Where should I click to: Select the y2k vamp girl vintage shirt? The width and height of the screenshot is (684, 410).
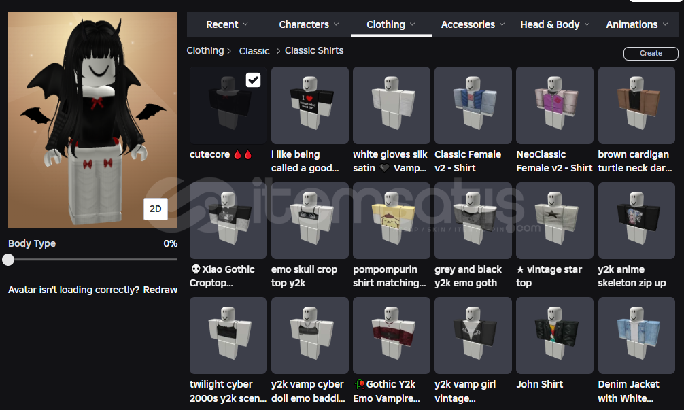(x=473, y=335)
